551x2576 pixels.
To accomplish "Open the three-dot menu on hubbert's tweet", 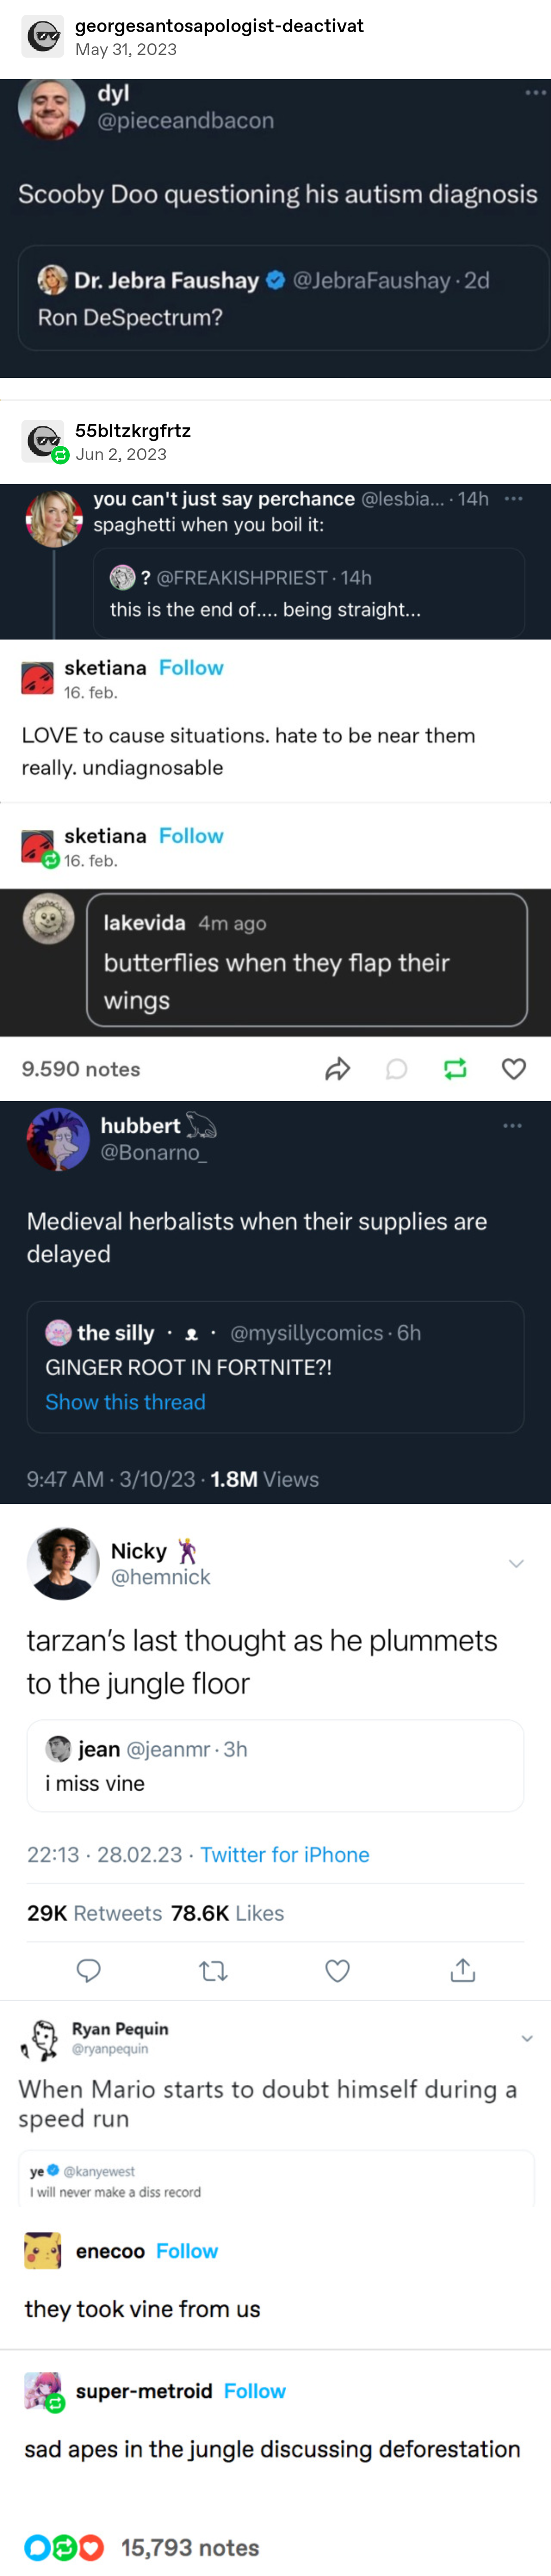I will point(513,1126).
